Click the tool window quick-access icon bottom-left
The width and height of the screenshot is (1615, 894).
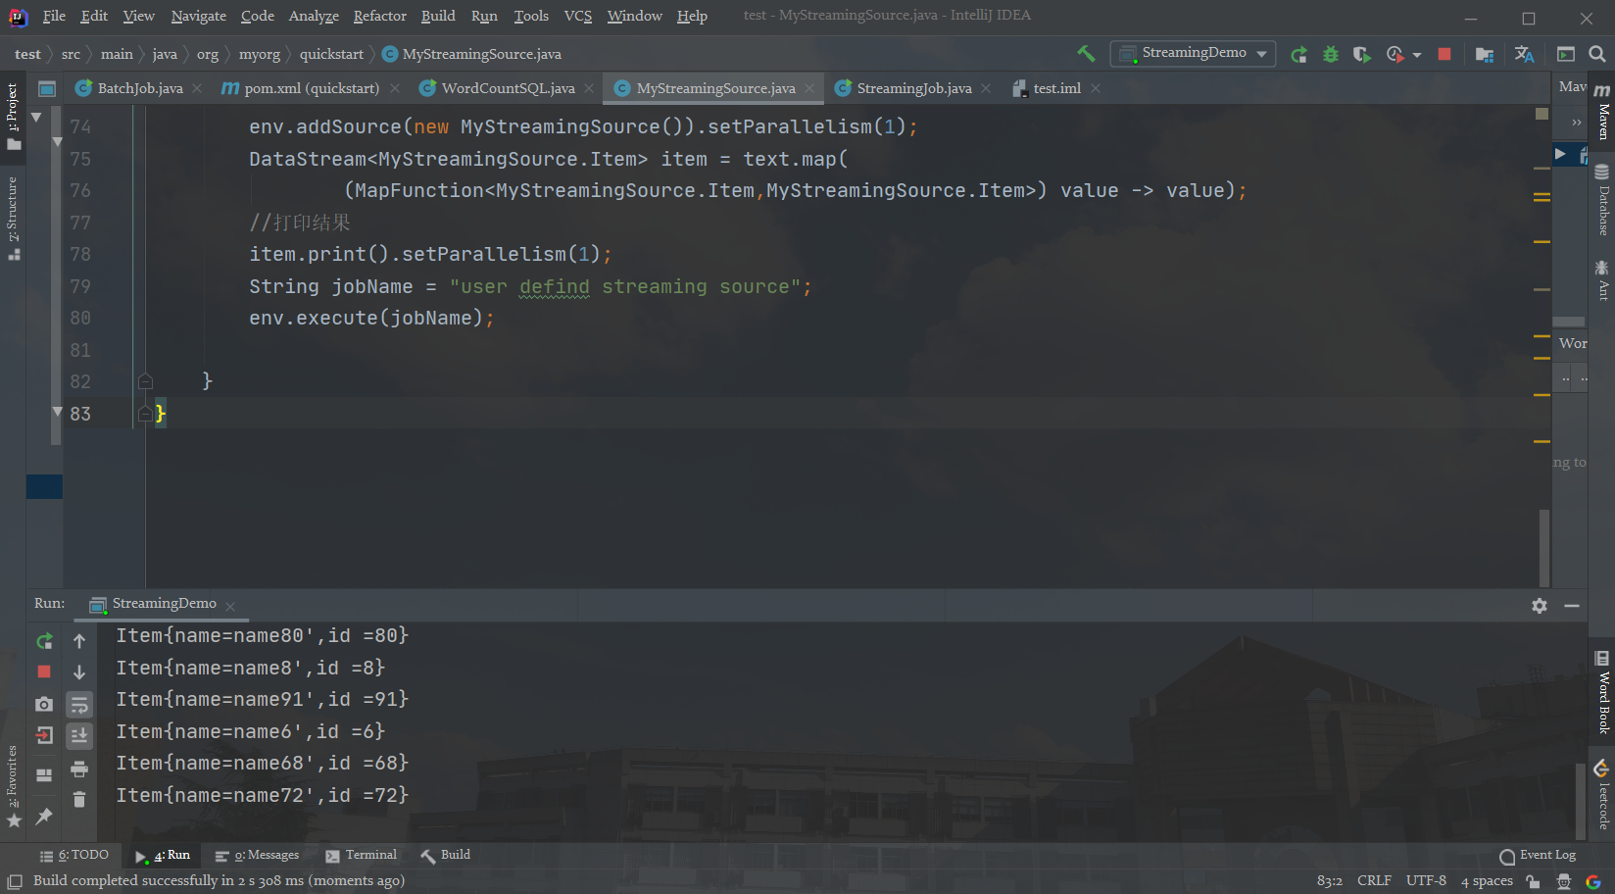tap(14, 881)
